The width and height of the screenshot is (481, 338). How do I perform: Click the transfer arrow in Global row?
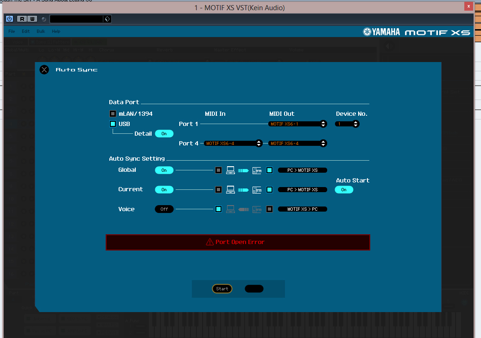[x=243, y=170]
